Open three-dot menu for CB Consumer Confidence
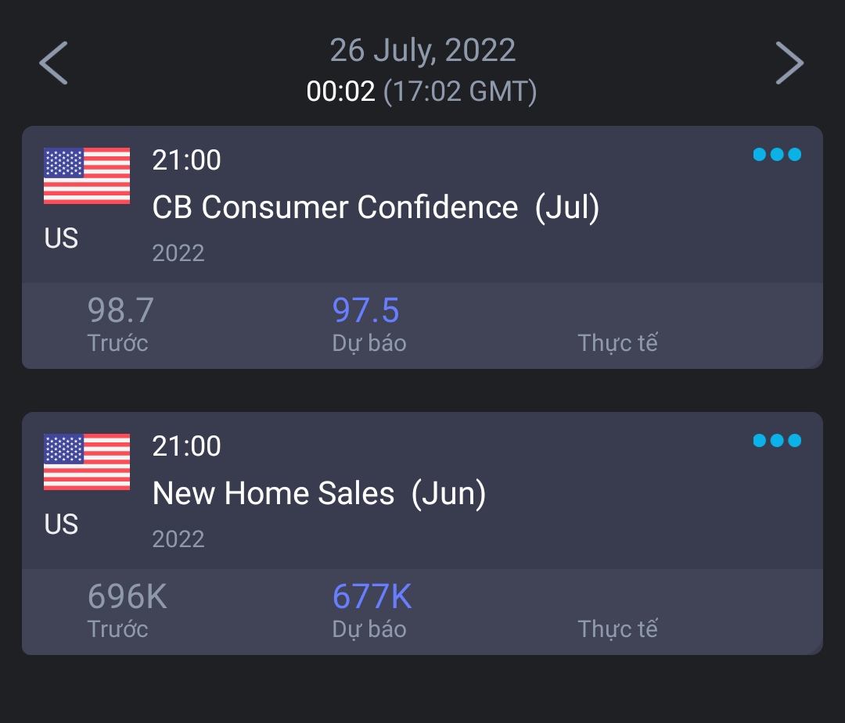This screenshot has width=845, height=723. [x=777, y=155]
